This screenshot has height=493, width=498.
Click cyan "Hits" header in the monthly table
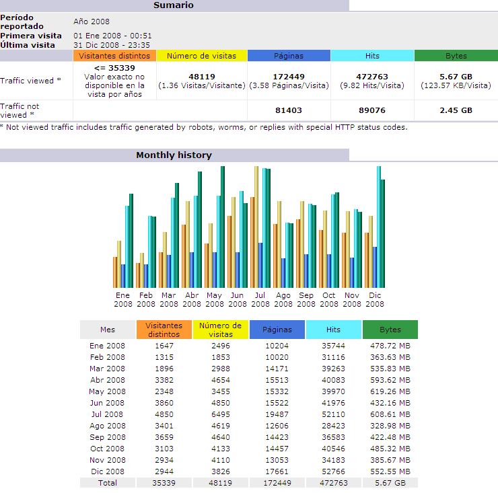pyautogui.click(x=334, y=330)
